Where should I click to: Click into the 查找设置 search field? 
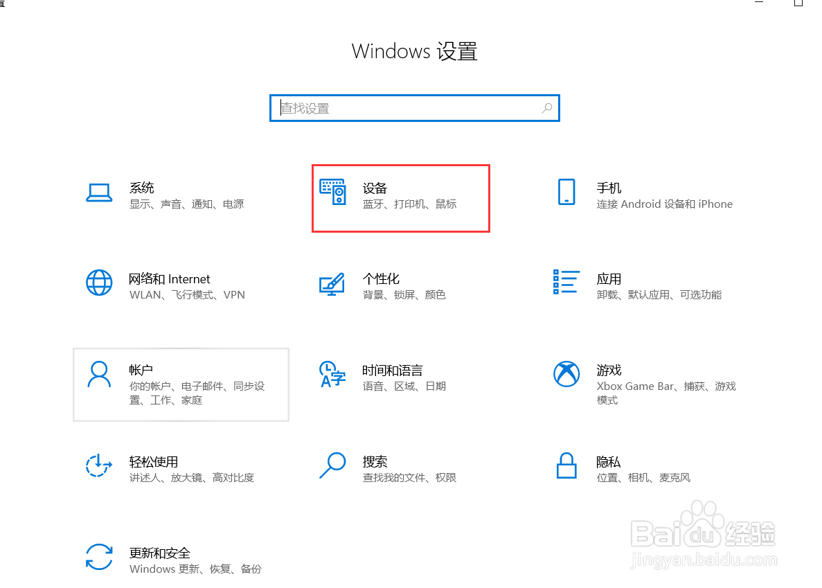click(x=415, y=108)
